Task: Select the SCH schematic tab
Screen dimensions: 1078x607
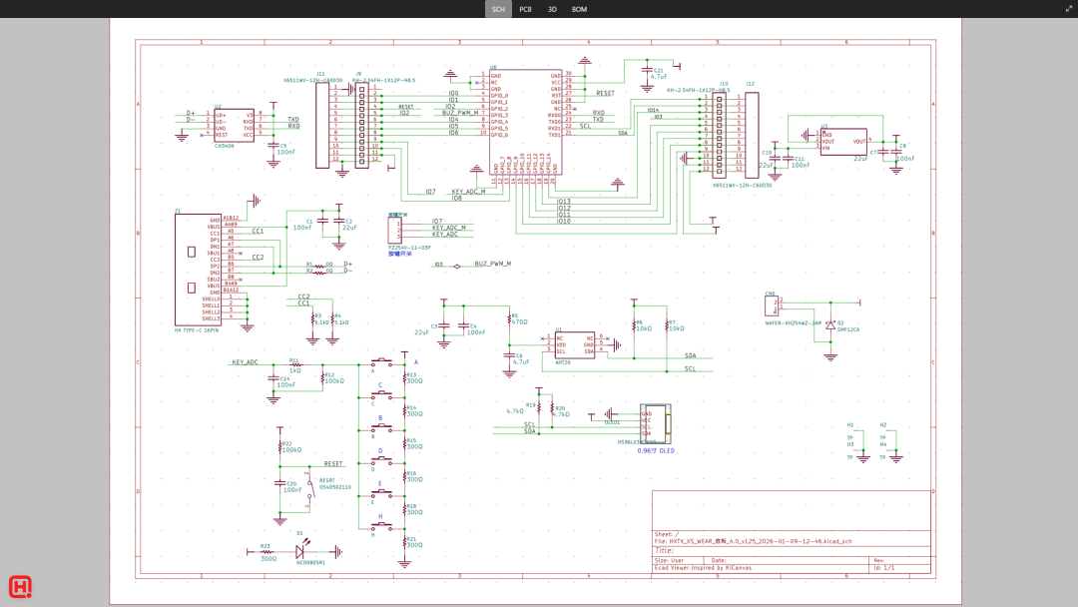Action: [x=498, y=9]
